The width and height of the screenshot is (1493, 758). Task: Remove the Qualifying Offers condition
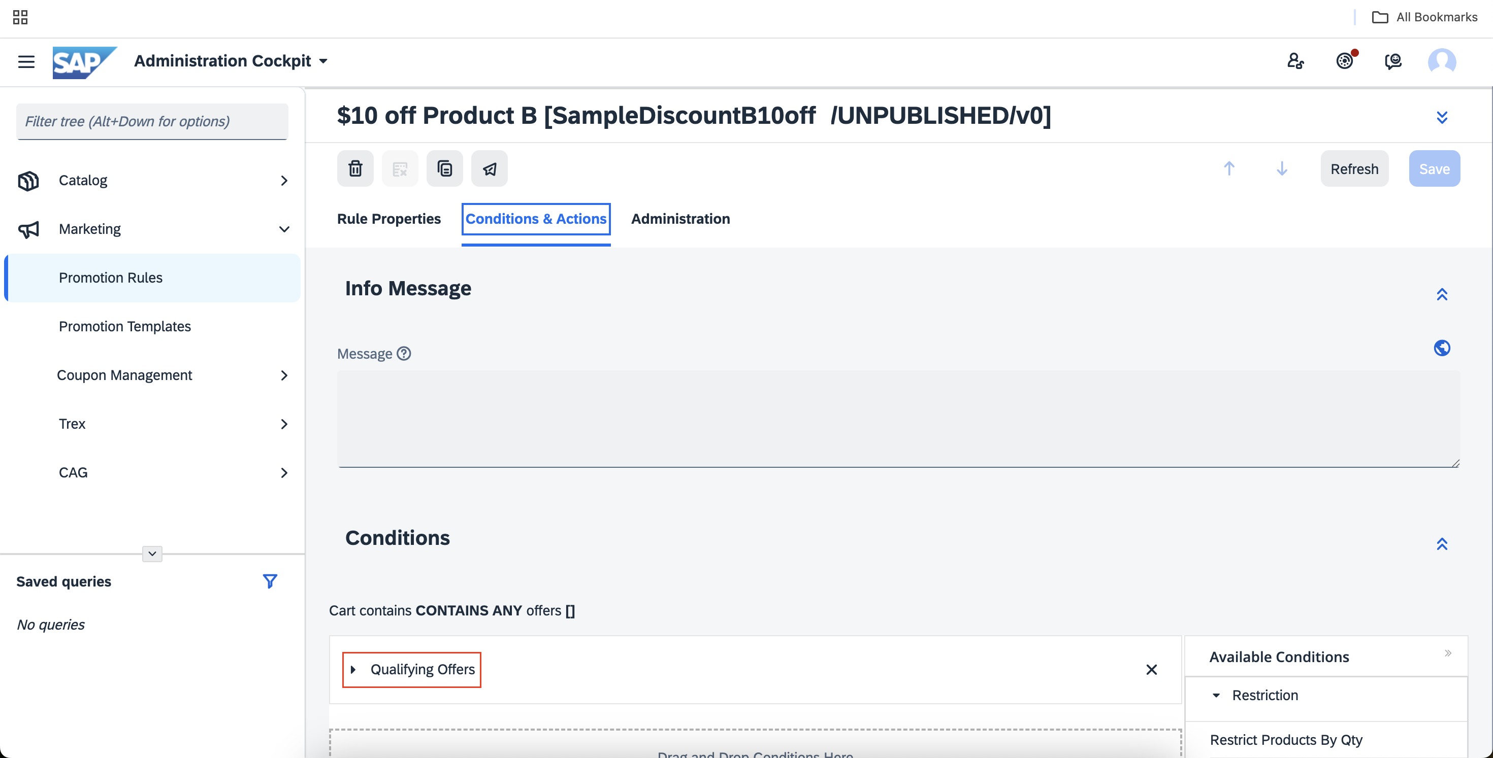pos(1152,669)
